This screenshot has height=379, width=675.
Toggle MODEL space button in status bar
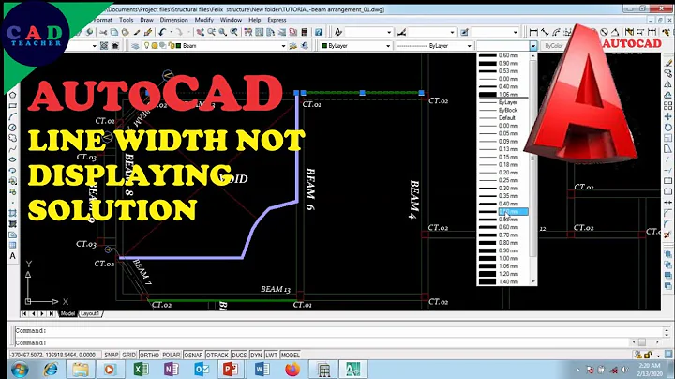290,355
